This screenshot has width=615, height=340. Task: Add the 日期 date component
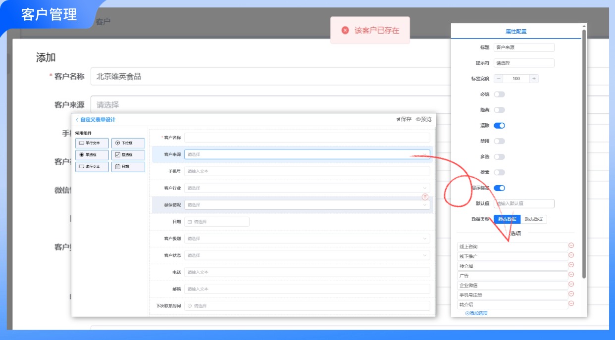128,167
